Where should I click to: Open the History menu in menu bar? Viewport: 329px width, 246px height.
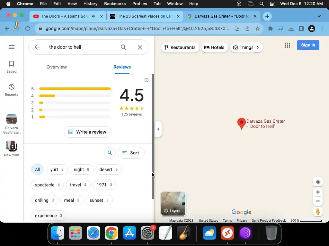tap(90, 4)
